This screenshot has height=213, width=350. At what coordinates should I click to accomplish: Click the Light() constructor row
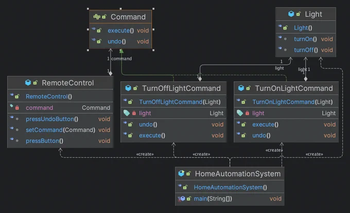point(306,28)
